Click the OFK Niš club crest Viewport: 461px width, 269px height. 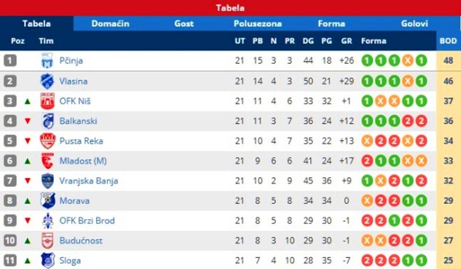click(47, 101)
